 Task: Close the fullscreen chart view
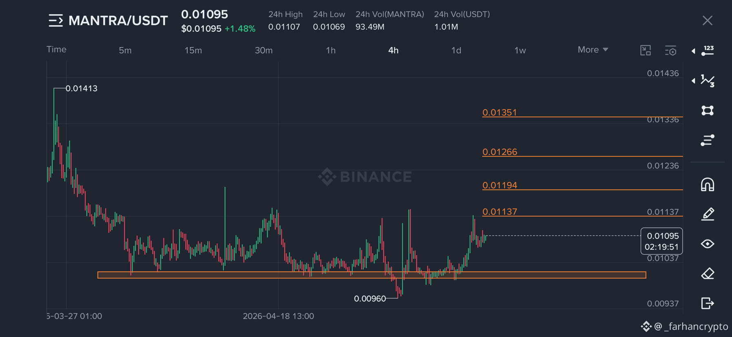point(708,20)
